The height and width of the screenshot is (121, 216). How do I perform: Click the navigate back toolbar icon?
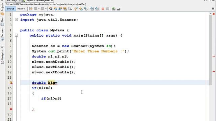coord(35,9)
